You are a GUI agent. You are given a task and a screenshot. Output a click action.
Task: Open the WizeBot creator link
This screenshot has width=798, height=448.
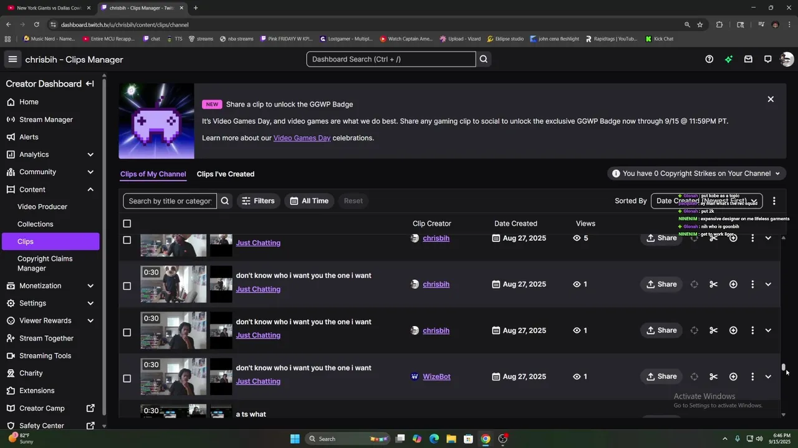[x=436, y=376]
